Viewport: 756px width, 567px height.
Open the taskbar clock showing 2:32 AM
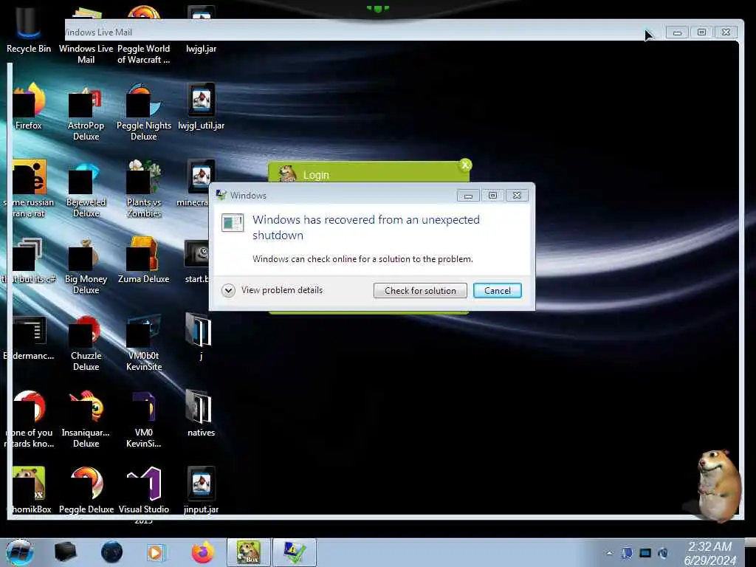(x=709, y=553)
